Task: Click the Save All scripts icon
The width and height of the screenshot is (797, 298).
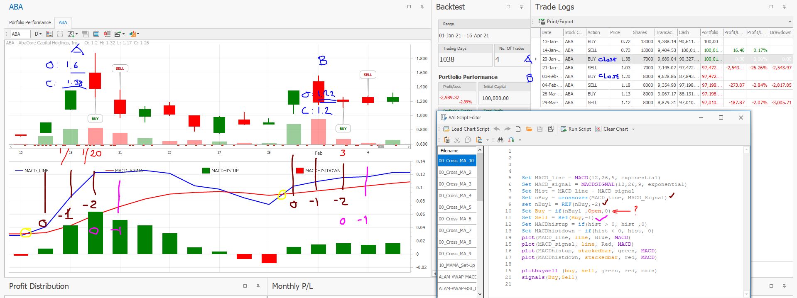Action: 551,129
